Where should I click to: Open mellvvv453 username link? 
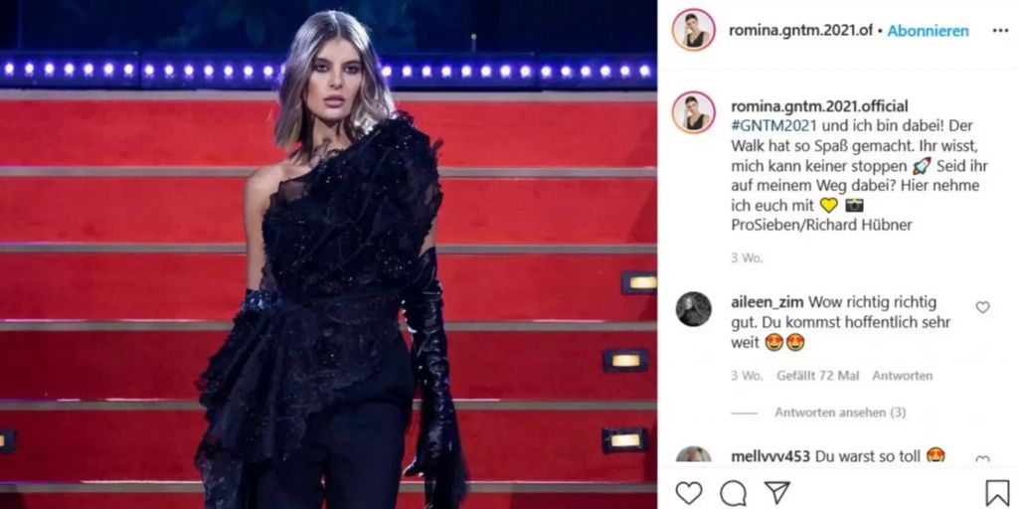pos(770,455)
